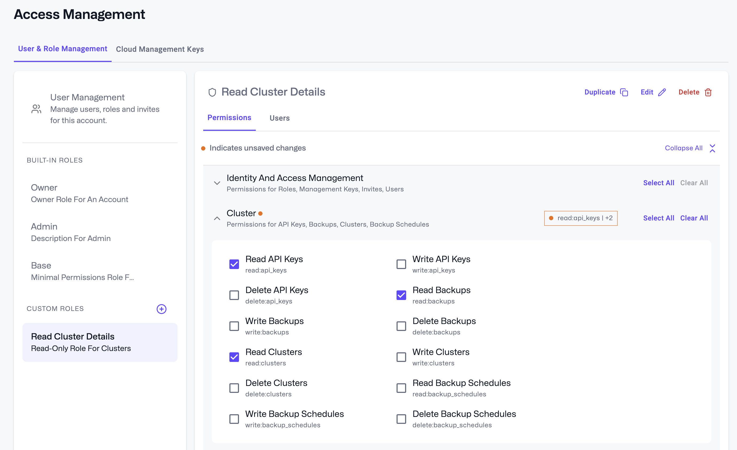Screen dimensions: 737x450
Task: Click the read:api_keys unsaved changes badge
Action: (580, 218)
